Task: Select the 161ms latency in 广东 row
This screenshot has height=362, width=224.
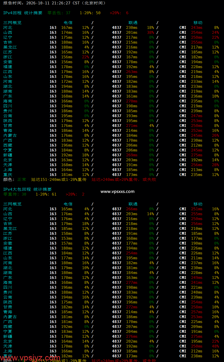Action: (132, 96)
